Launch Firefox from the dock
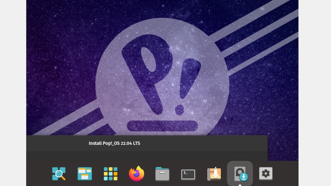 point(136,173)
